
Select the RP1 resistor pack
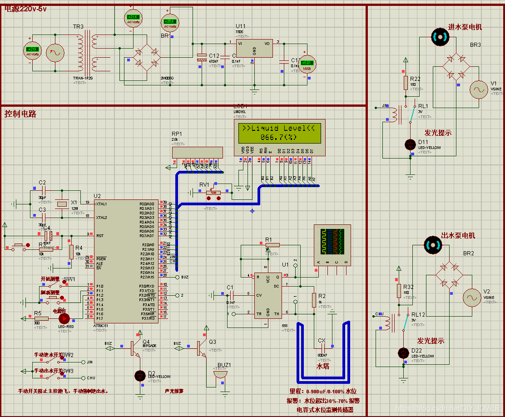[198, 153]
